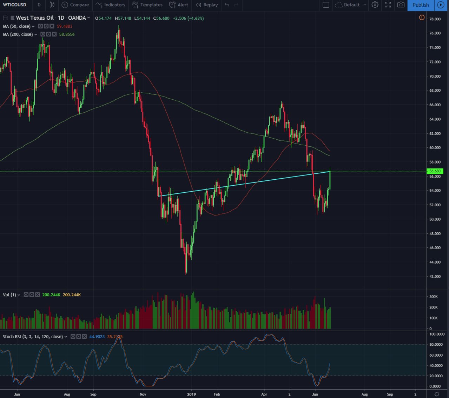Open the indicator Templates menu
This screenshot has width=449, height=398.
click(147, 5)
